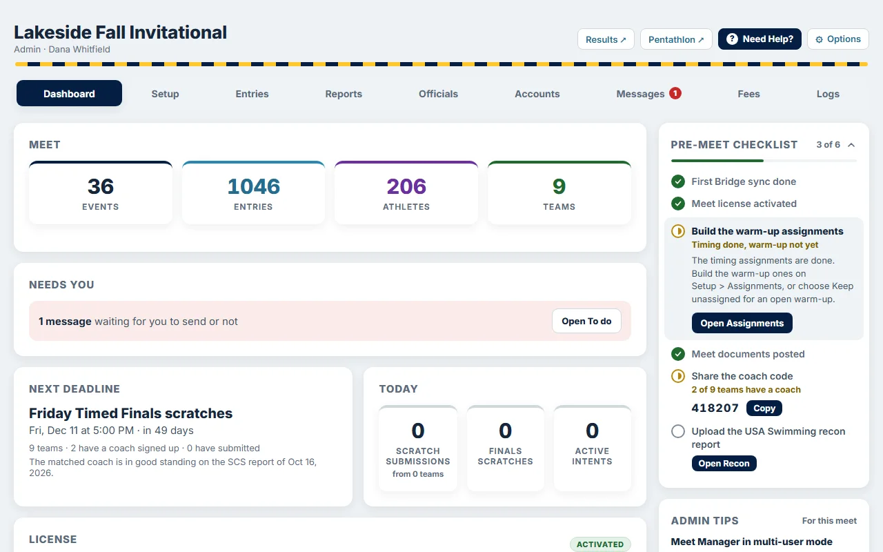Click the Open Assignments button
The height and width of the screenshot is (552, 883).
pos(742,323)
